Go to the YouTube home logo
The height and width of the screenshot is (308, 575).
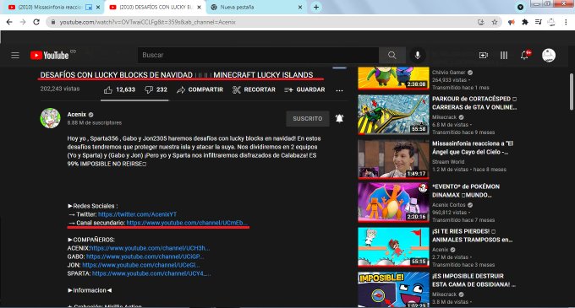[x=50, y=55]
